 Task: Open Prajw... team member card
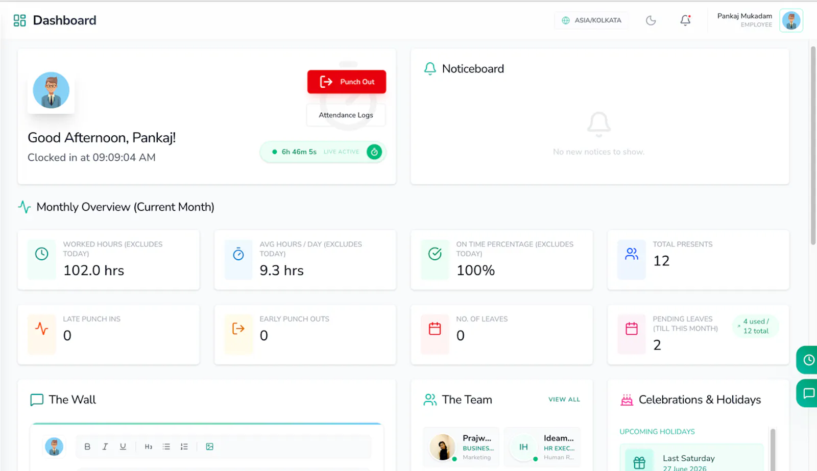tap(462, 447)
